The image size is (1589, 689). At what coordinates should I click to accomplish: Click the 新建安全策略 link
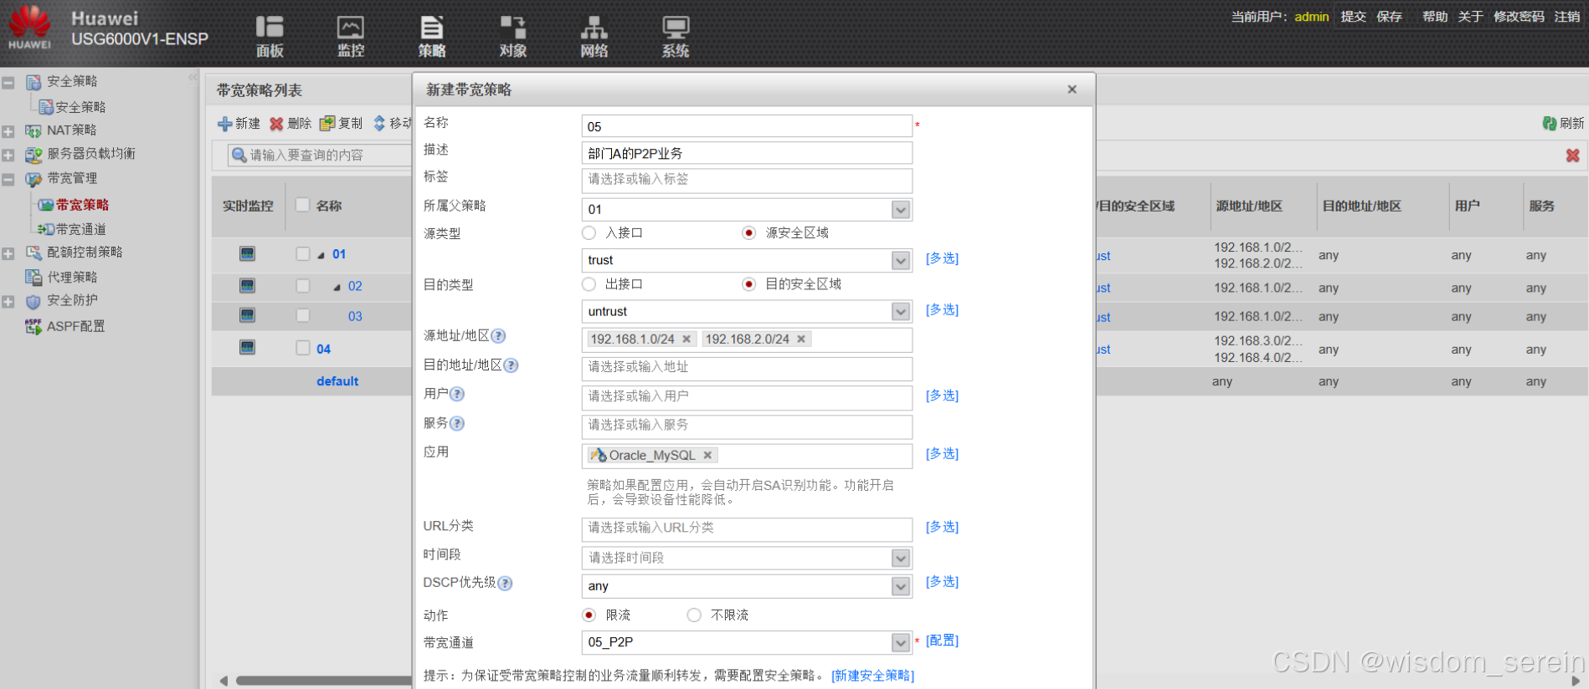pos(872,676)
